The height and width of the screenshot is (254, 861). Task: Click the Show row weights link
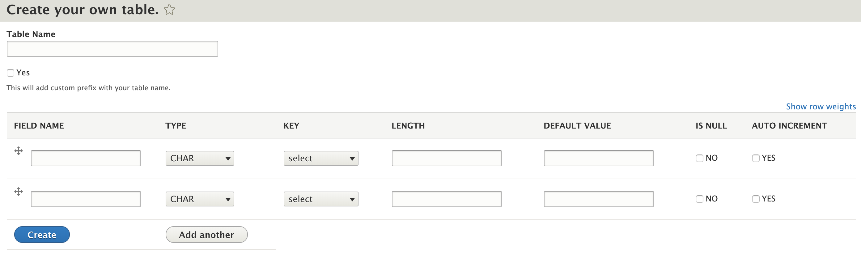(821, 107)
